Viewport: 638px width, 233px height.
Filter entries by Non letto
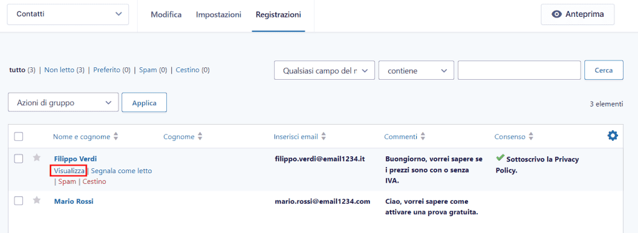(x=59, y=70)
